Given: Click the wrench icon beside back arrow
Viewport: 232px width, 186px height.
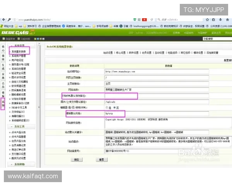Looking at the screenshot, I should (9, 20).
